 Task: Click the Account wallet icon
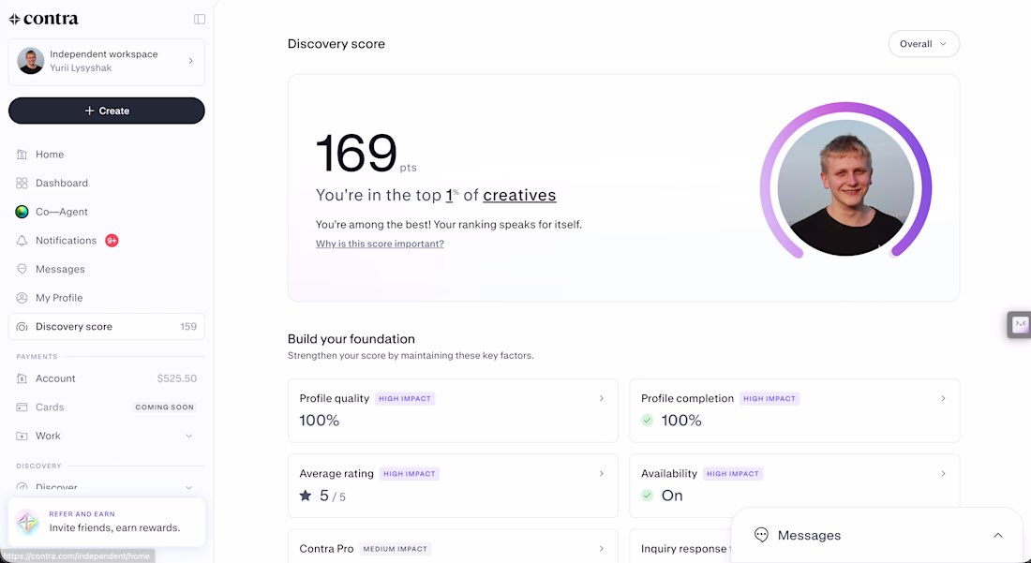tap(22, 378)
